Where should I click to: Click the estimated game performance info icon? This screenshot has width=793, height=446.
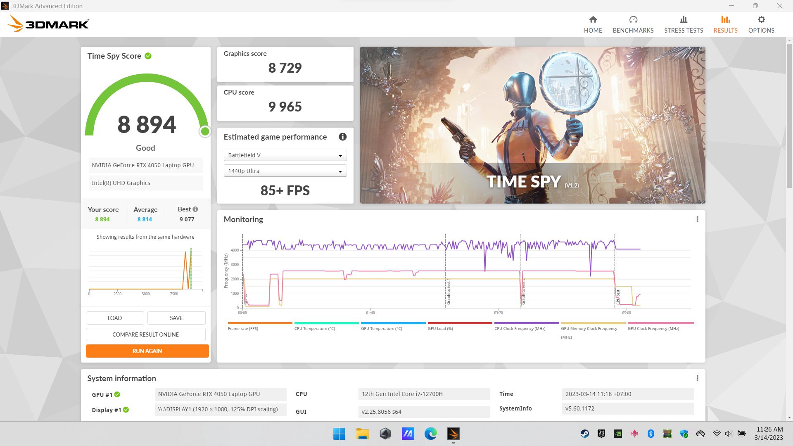coord(342,137)
